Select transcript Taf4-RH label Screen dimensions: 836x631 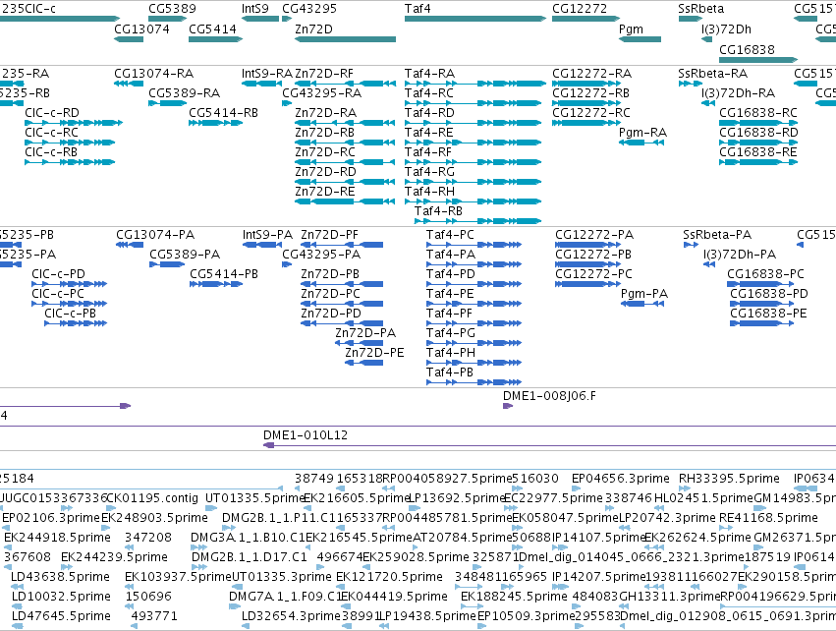429,191
